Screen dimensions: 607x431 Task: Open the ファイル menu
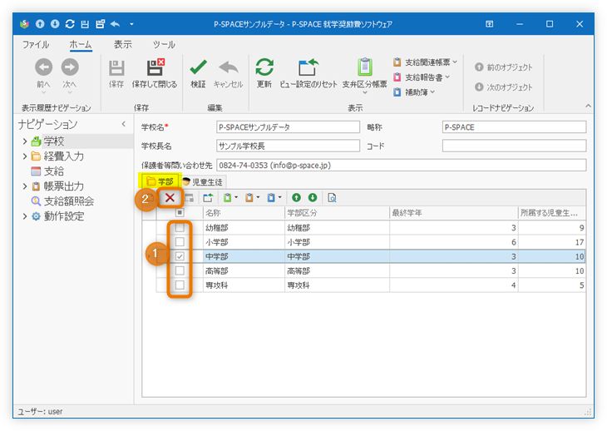point(36,45)
